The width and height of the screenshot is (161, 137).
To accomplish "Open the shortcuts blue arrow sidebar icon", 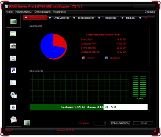I will pos(13,70).
